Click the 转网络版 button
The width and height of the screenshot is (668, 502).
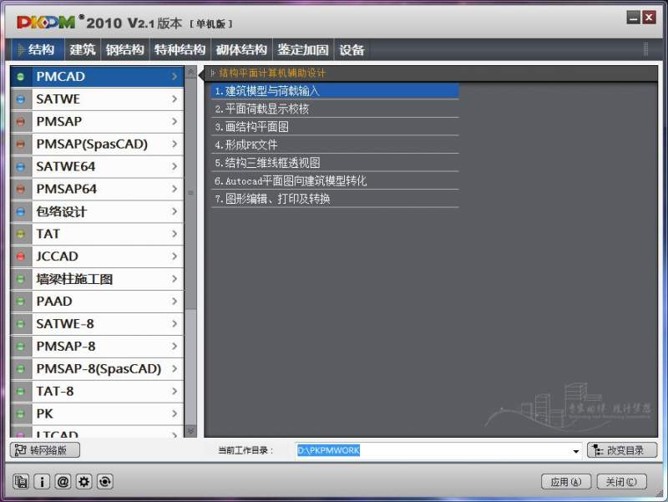(x=45, y=450)
